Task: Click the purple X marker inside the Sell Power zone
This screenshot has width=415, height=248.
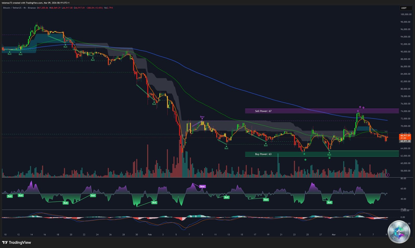Action: [358, 111]
